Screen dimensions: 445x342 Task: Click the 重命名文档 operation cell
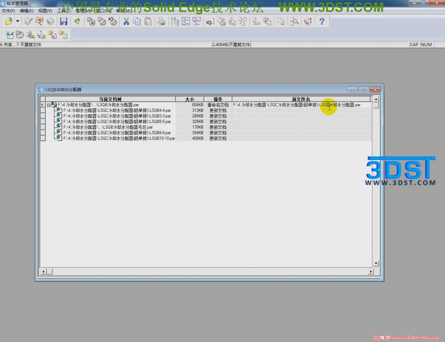[x=218, y=105]
